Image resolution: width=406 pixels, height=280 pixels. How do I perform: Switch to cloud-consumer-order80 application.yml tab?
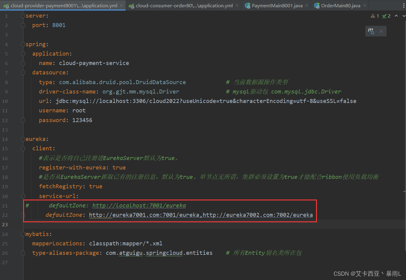point(184,6)
